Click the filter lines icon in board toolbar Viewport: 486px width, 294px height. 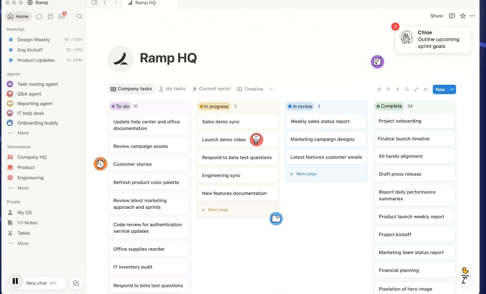388,89
